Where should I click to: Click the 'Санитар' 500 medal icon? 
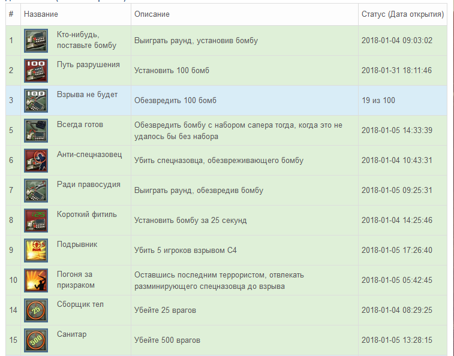[x=36, y=340]
